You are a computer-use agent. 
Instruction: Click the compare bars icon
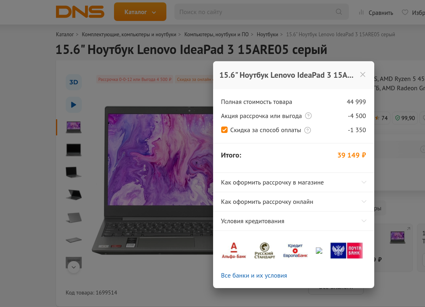[361, 12]
